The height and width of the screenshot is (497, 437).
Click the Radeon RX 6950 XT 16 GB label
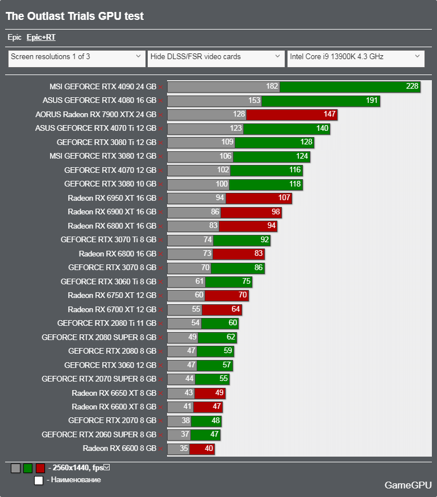tap(112, 198)
